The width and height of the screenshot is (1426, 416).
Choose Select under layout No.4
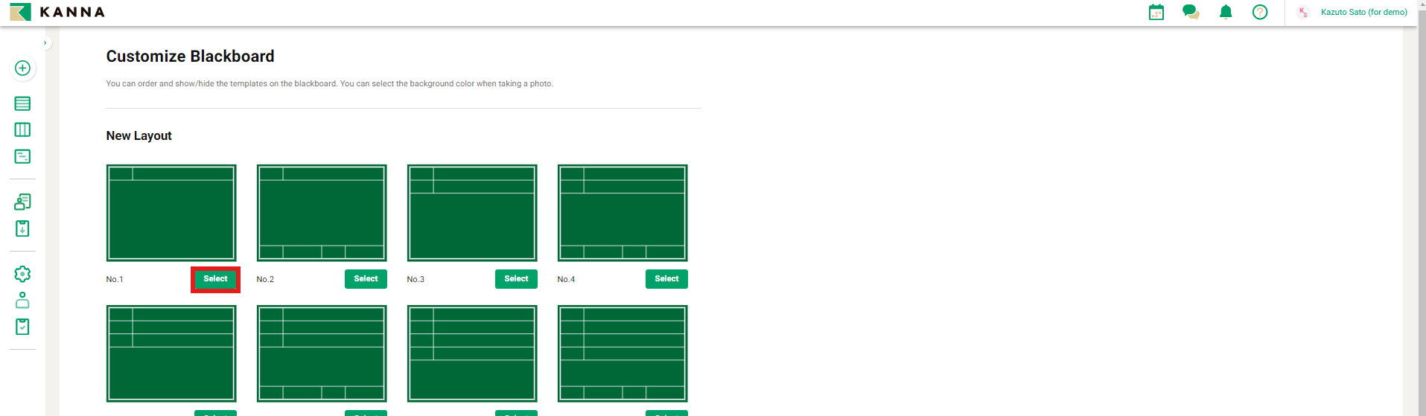[x=666, y=279]
